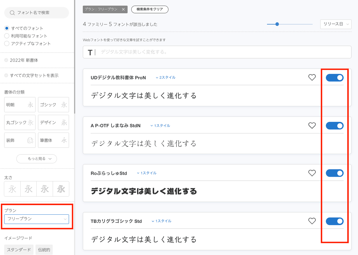
Task: Click UDデジタル教科書体 sample preview text
Action: point(144,96)
